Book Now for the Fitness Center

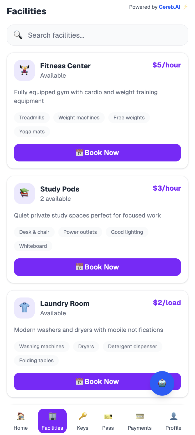97,152
